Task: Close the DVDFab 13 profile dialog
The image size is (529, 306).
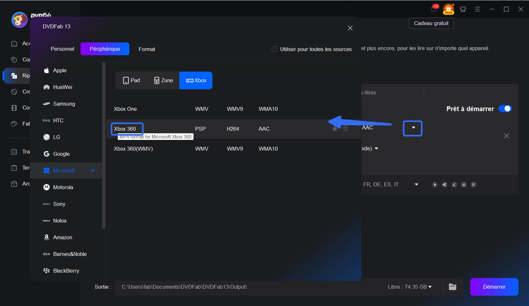Action: [x=350, y=28]
